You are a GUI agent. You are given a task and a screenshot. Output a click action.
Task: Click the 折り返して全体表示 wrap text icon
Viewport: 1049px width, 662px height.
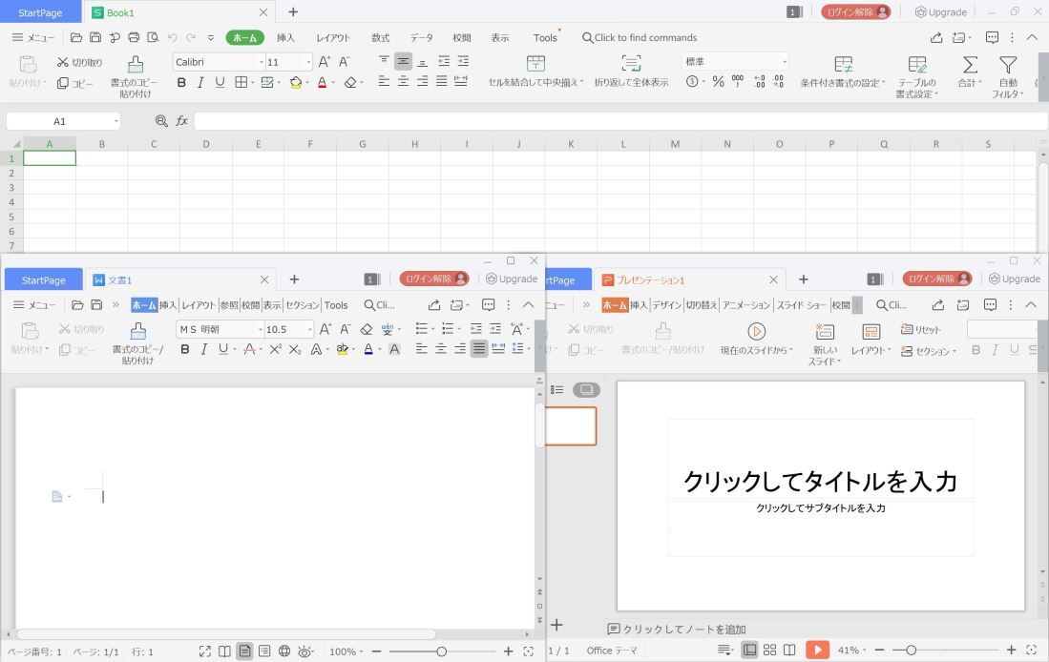631,64
